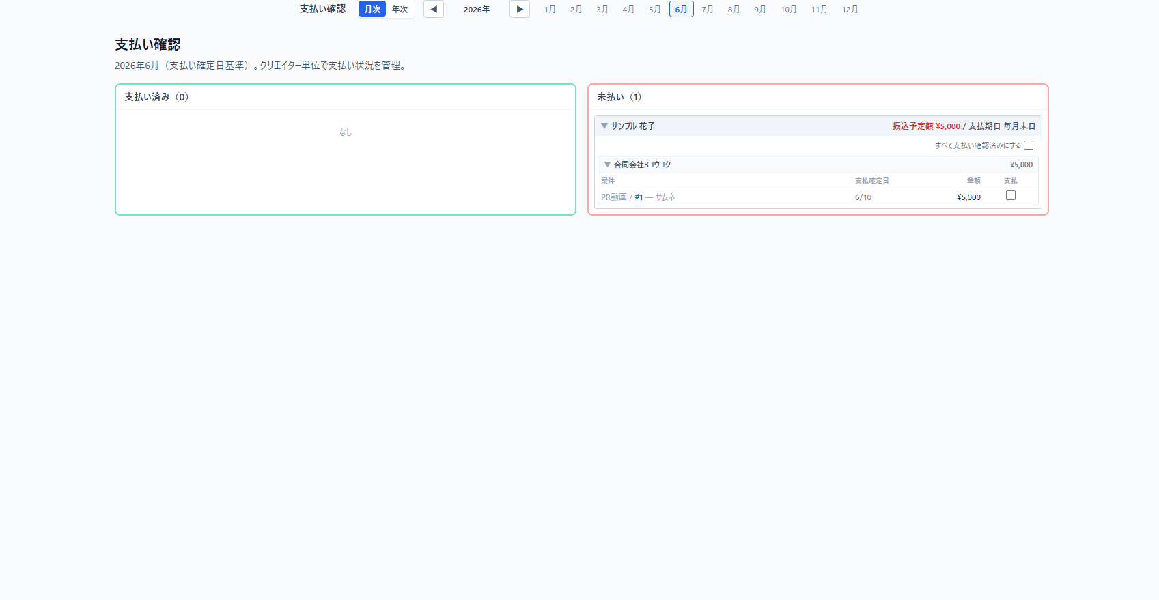
Task: Select the 4月 month tab
Action: coord(628,10)
